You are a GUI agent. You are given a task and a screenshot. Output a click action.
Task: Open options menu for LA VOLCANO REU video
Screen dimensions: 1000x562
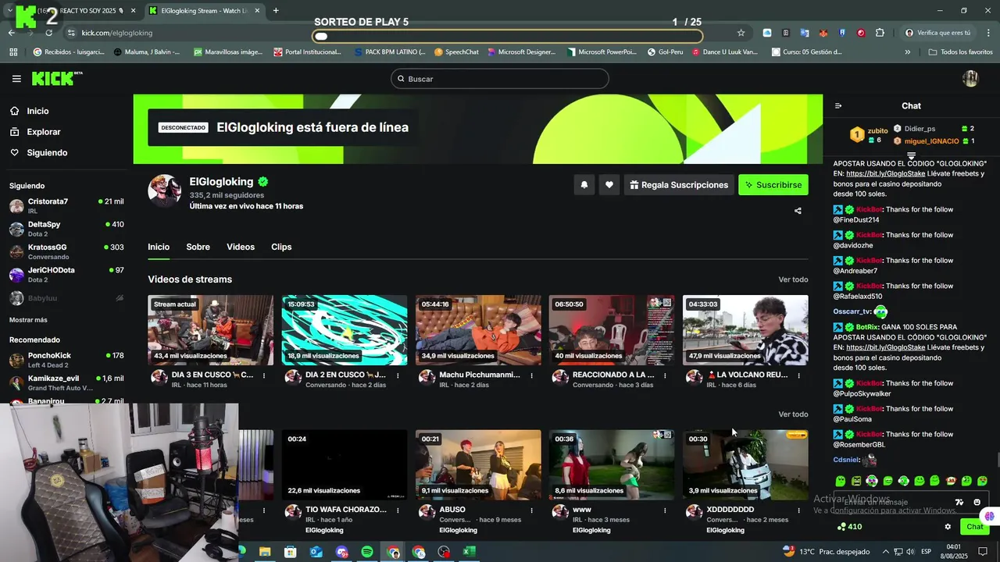point(798,375)
